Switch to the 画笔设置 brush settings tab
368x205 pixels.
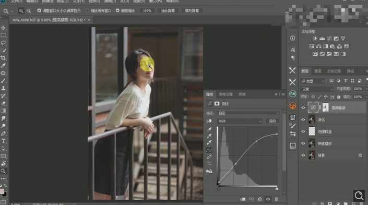pyautogui.click(x=226, y=94)
